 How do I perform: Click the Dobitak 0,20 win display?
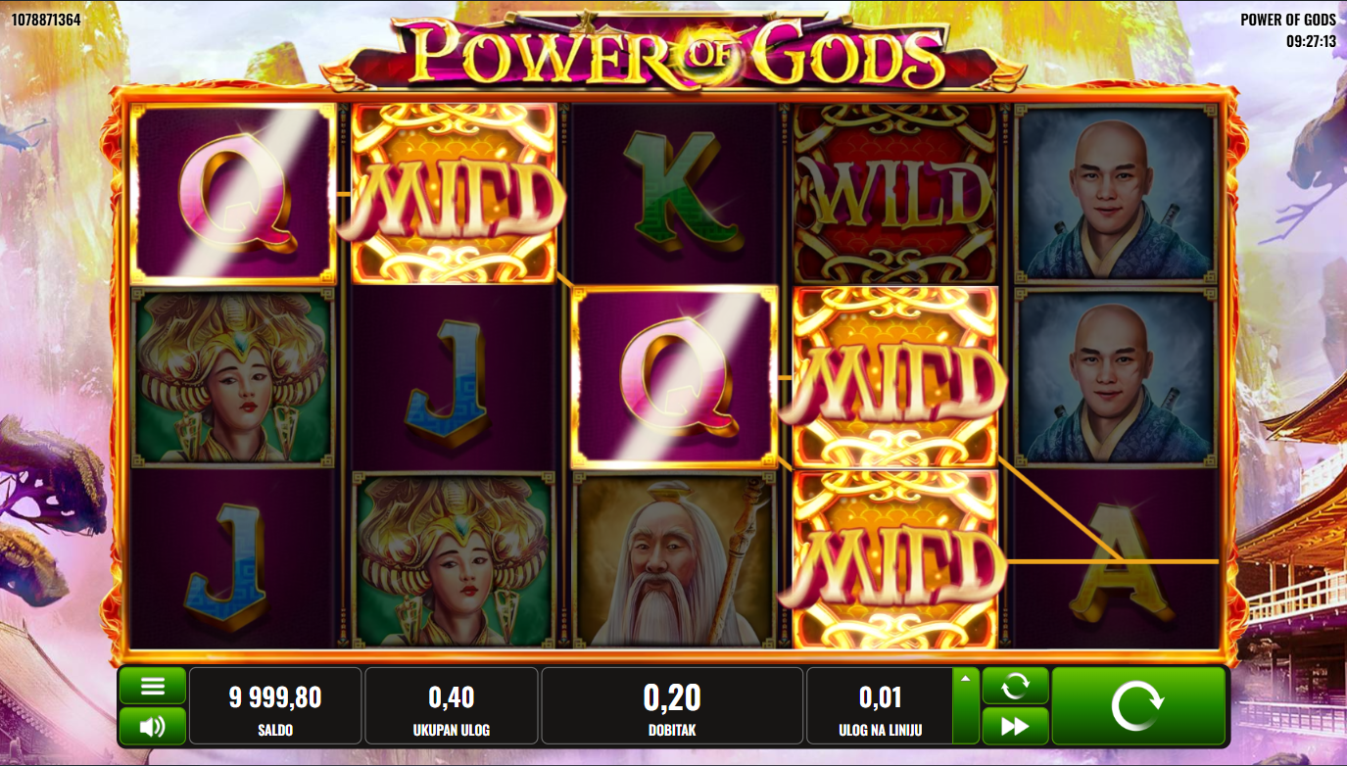pos(672,705)
